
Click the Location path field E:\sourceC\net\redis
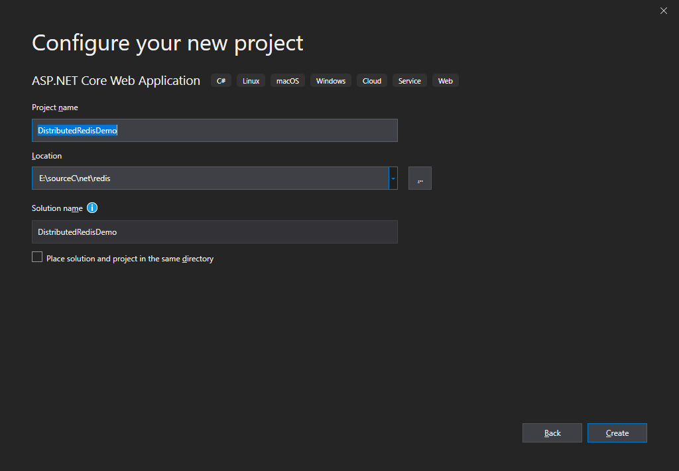[x=210, y=178]
